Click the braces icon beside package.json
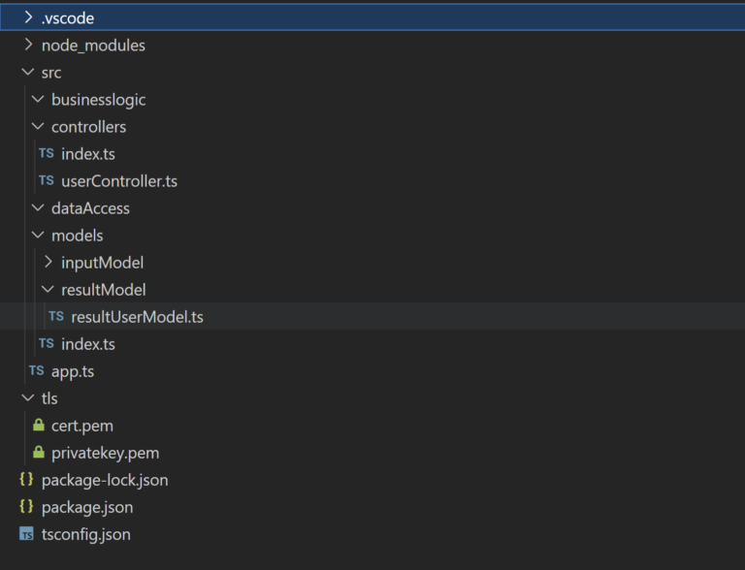 click(x=26, y=506)
